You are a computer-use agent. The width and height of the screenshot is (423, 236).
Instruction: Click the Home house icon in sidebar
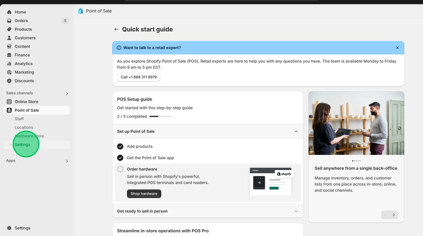click(x=9, y=12)
